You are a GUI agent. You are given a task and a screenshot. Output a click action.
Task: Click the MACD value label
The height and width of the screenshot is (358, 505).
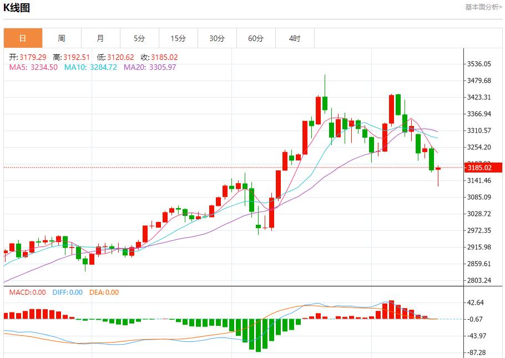28,293
